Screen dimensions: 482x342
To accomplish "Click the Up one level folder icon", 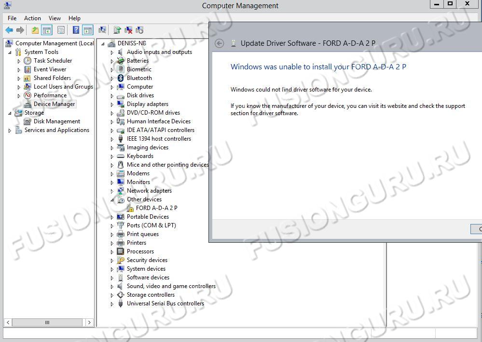I will [35, 30].
